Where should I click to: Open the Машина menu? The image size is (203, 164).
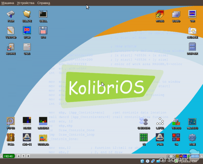pos(8,3)
